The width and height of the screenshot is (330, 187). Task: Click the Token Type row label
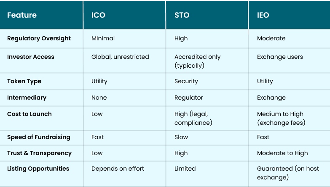point(24,81)
